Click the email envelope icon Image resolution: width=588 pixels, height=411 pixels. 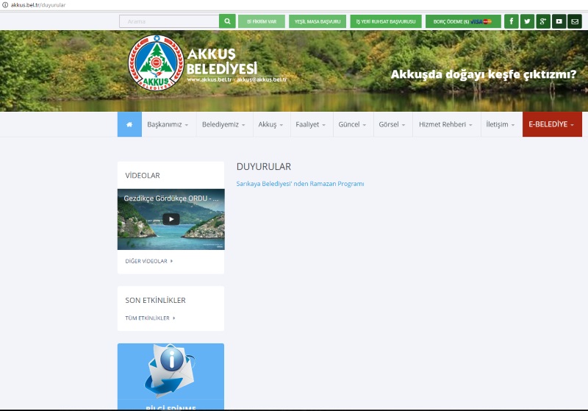click(575, 21)
